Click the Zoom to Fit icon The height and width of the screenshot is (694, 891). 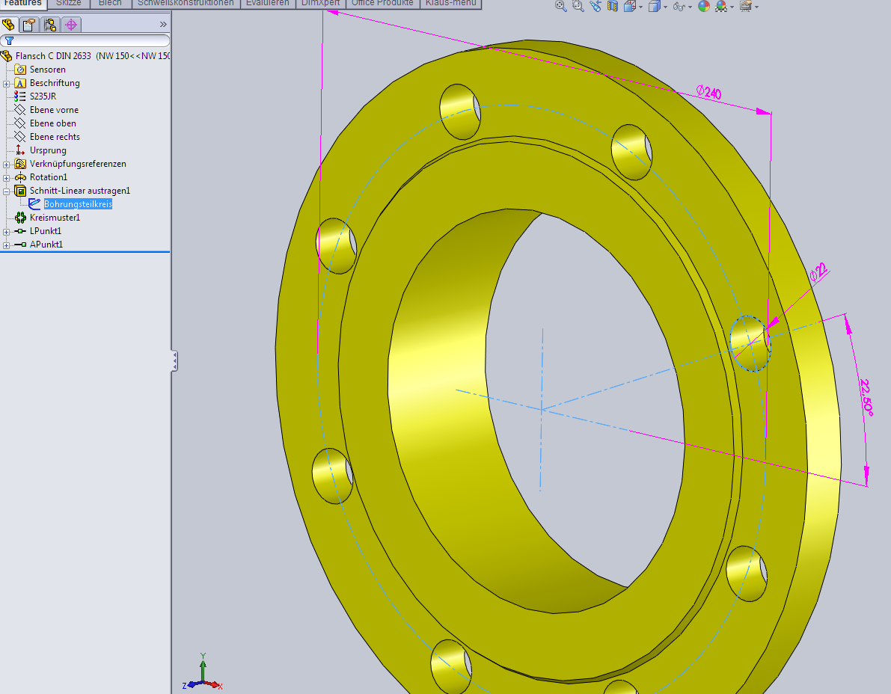click(561, 6)
